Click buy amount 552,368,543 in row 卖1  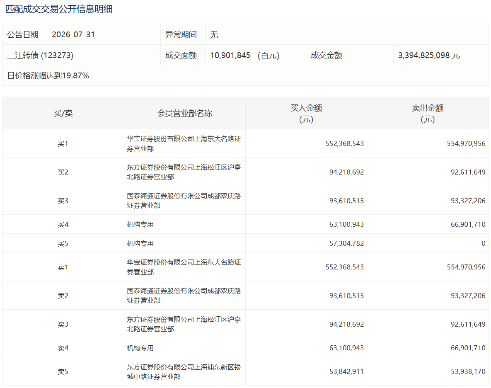pos(345,267)
